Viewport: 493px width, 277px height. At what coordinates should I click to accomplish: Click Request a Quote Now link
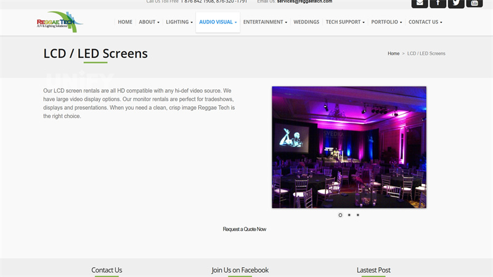pos(244,229)
